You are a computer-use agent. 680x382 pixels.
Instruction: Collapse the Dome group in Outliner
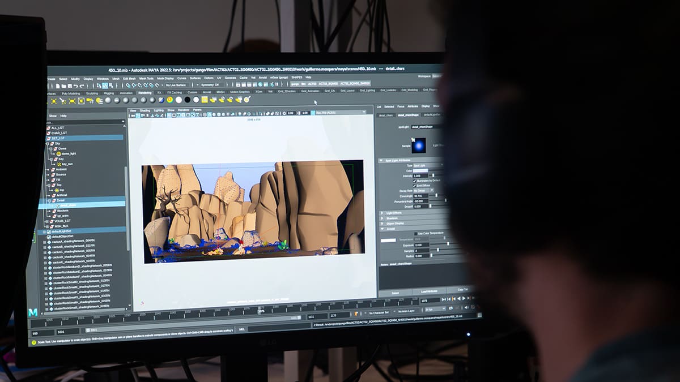coord(52,148)
